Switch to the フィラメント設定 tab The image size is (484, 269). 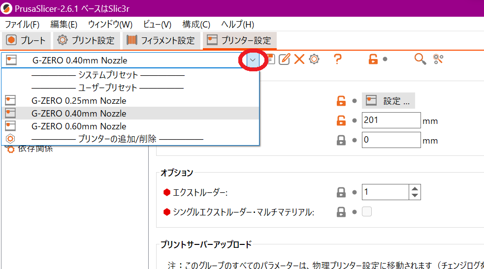pos(161,40)
